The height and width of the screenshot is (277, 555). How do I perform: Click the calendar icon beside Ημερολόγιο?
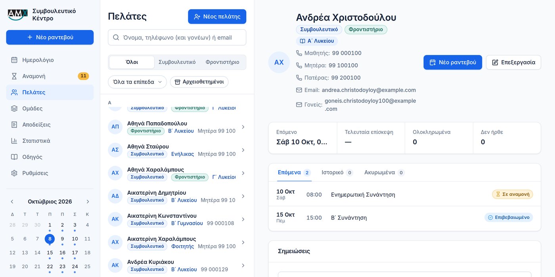click(14, 60)
